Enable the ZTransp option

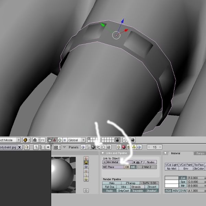pyautogui.click(x=130, y=183)
